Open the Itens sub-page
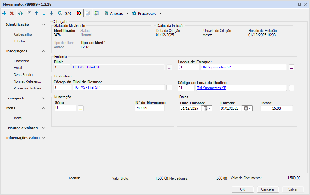The width and height of the screenshot is (310, 195). coord(18,118)
